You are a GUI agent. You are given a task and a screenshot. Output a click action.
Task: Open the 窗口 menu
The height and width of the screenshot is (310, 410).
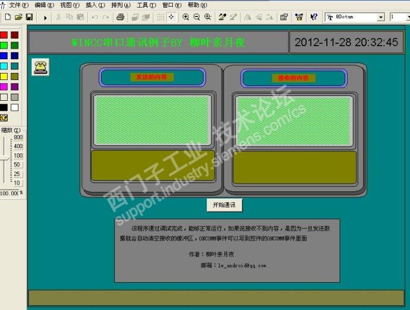[172, 5]
